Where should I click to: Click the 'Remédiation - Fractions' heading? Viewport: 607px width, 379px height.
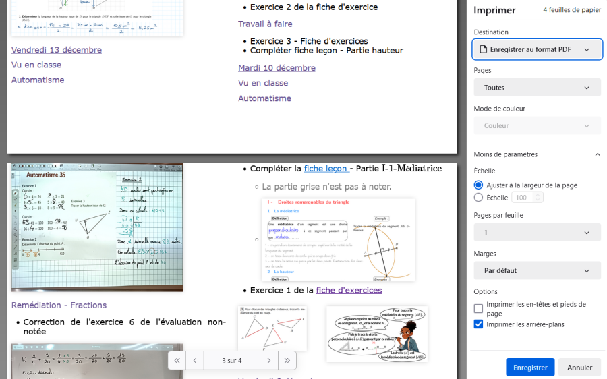point(59,305)
